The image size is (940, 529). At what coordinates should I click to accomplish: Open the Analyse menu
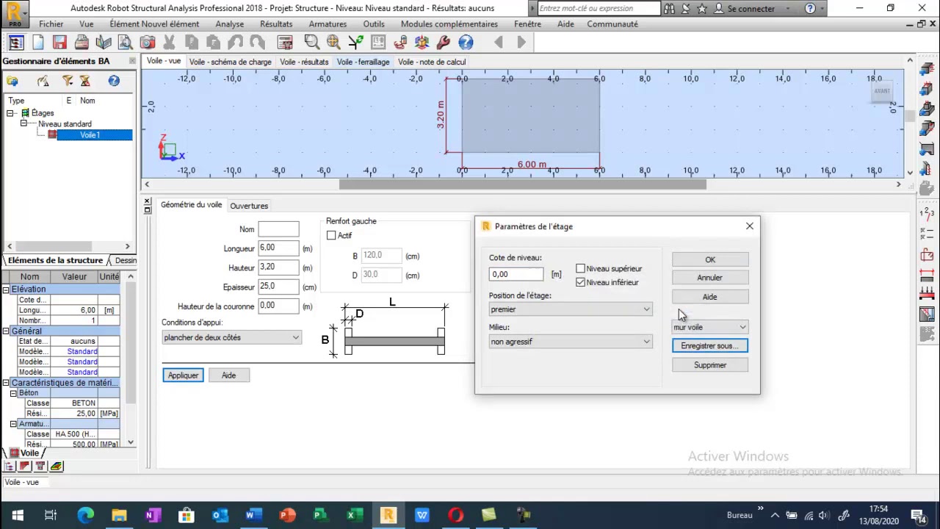coord(229,24)
